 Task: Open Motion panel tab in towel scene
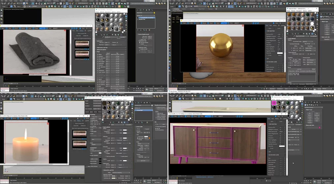pos(146,10)
